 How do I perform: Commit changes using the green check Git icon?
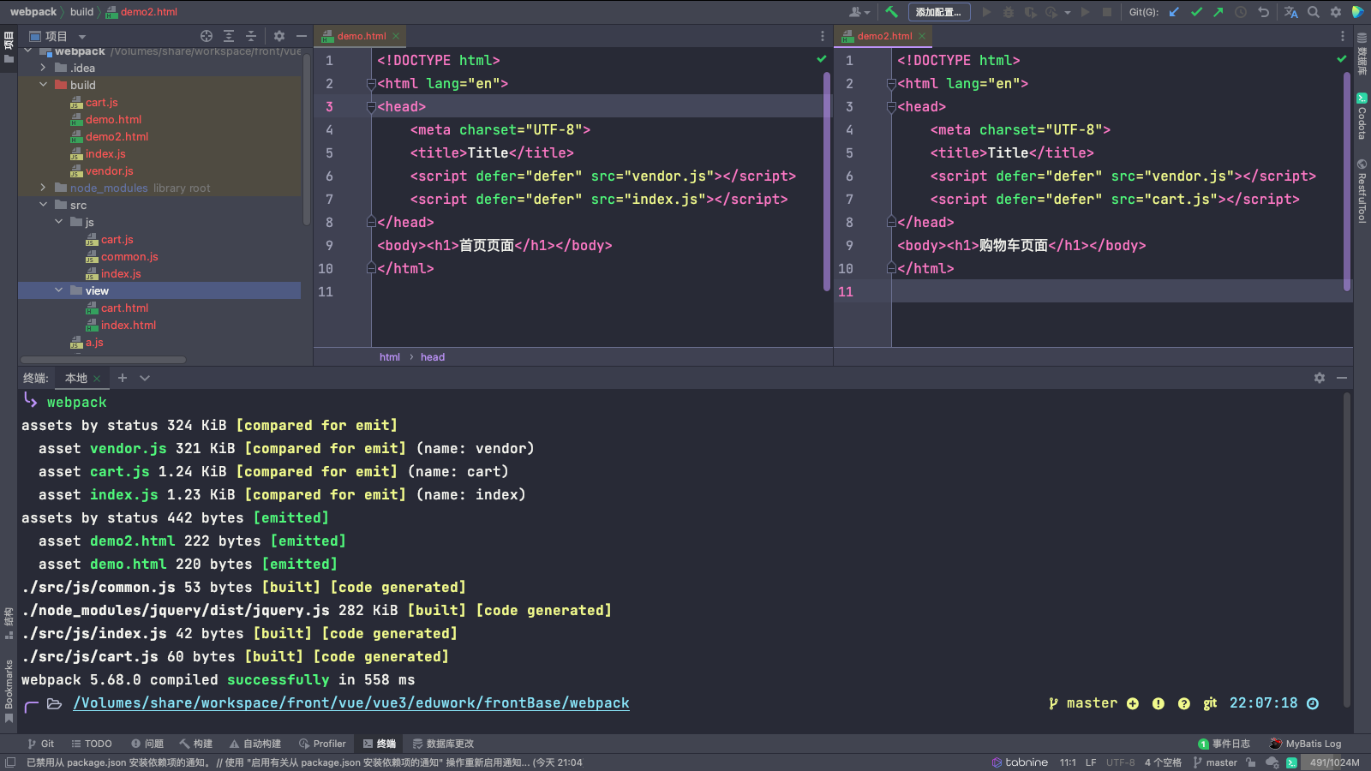1197,11
